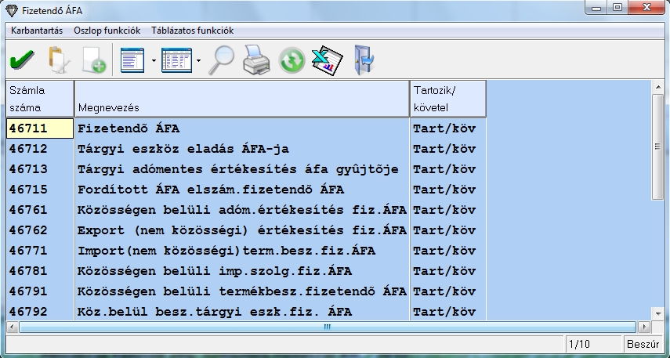Export the table to Excel
This screenshot has width=670, height=358.
tap(327, 60)
